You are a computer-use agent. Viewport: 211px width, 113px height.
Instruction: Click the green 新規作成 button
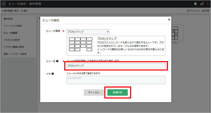pos(118,93)
